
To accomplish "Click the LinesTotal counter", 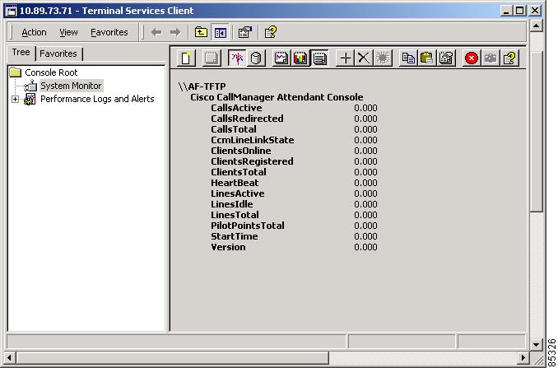I will (235, 215).
